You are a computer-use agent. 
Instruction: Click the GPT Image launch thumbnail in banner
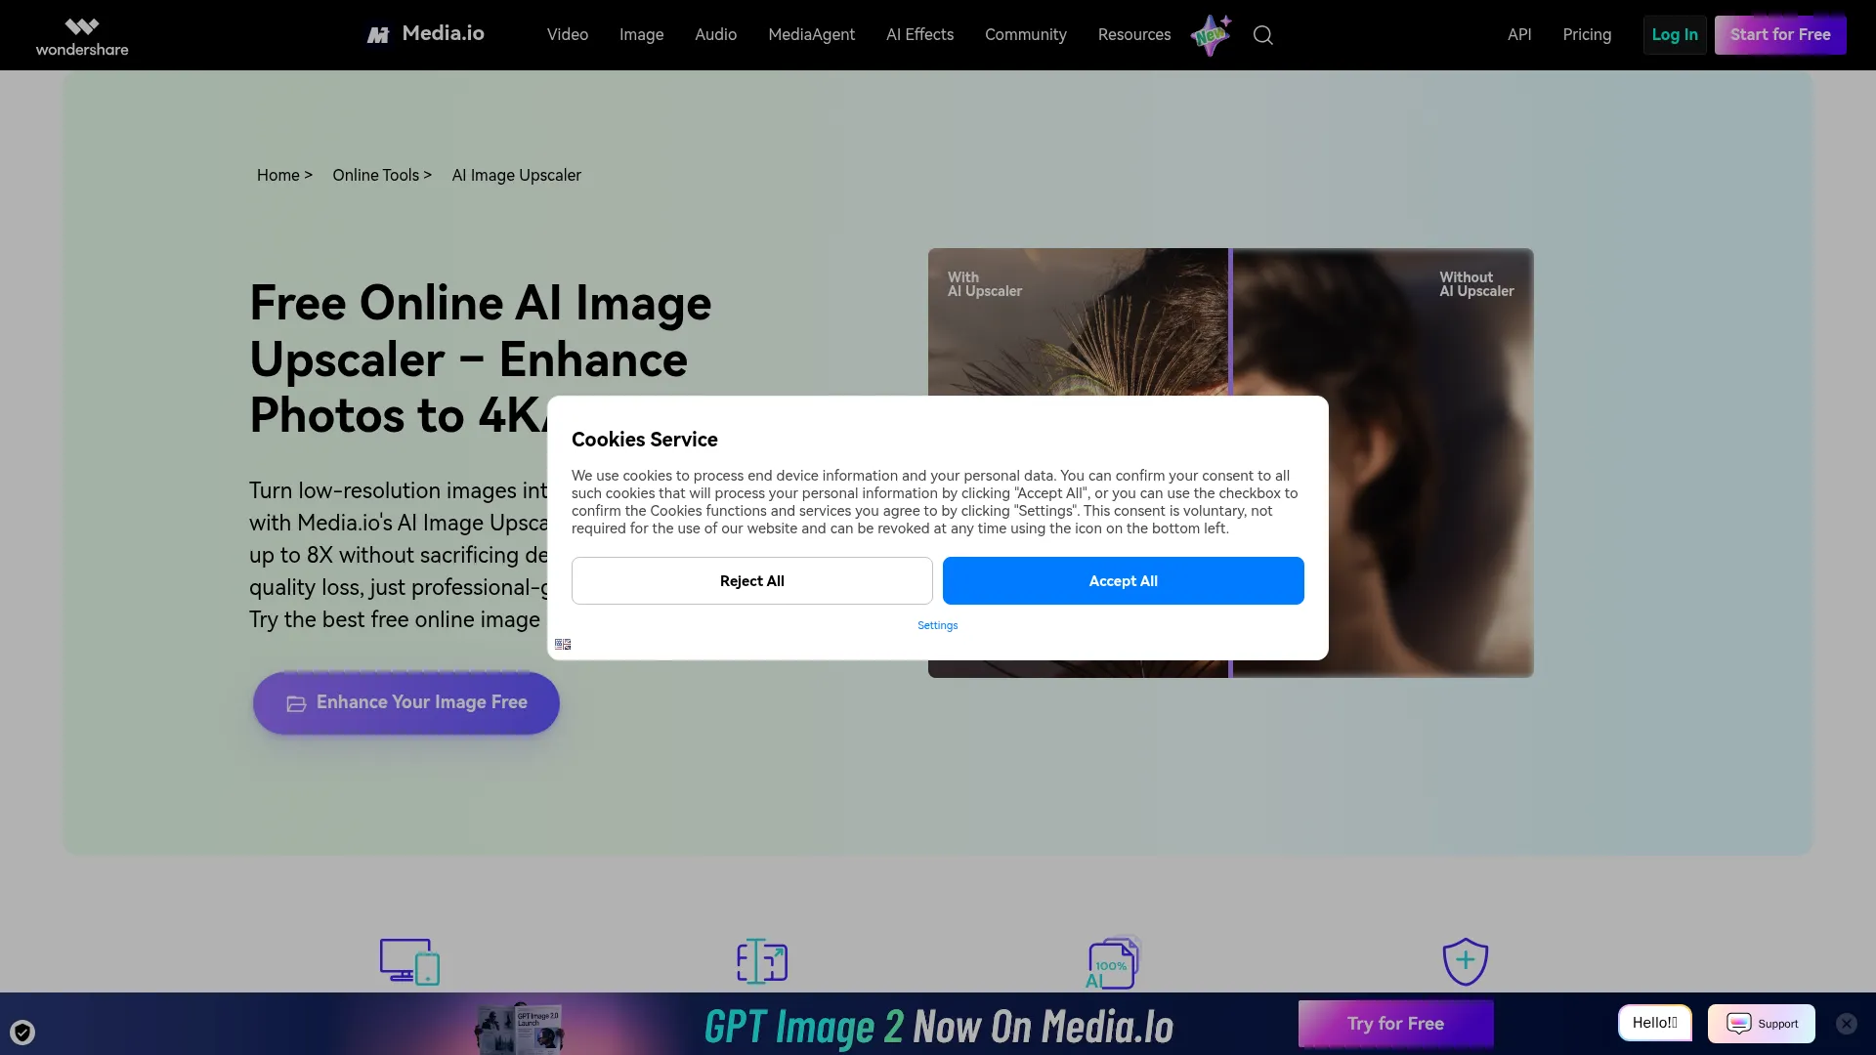point(521,1028)
